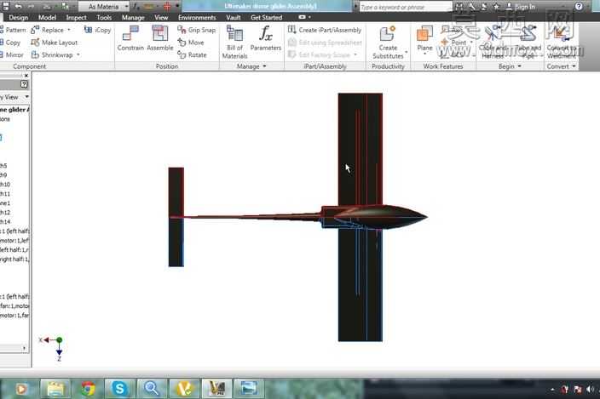
Task: Switch to the Model tab
Action: [x=47, y=18]
